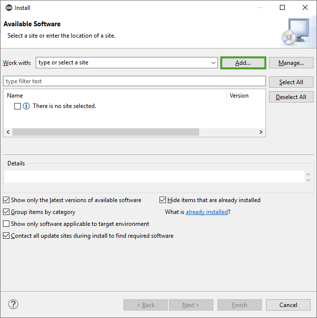Click the horizontal scrollbar right arrow
This screenshot has width=317, height=318.
(261, 132)
